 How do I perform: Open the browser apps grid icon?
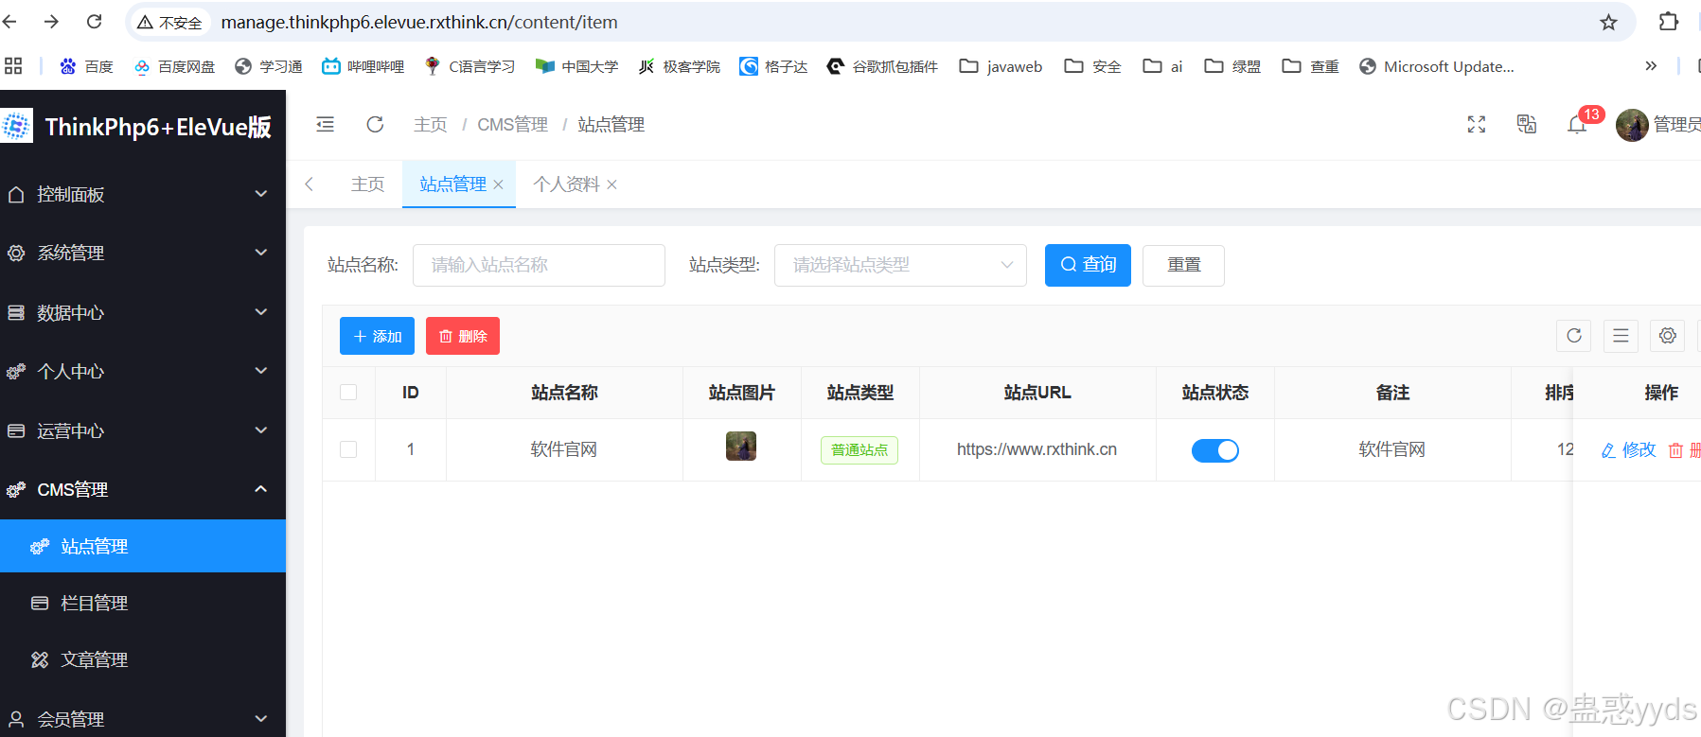[x=13, y=65]
